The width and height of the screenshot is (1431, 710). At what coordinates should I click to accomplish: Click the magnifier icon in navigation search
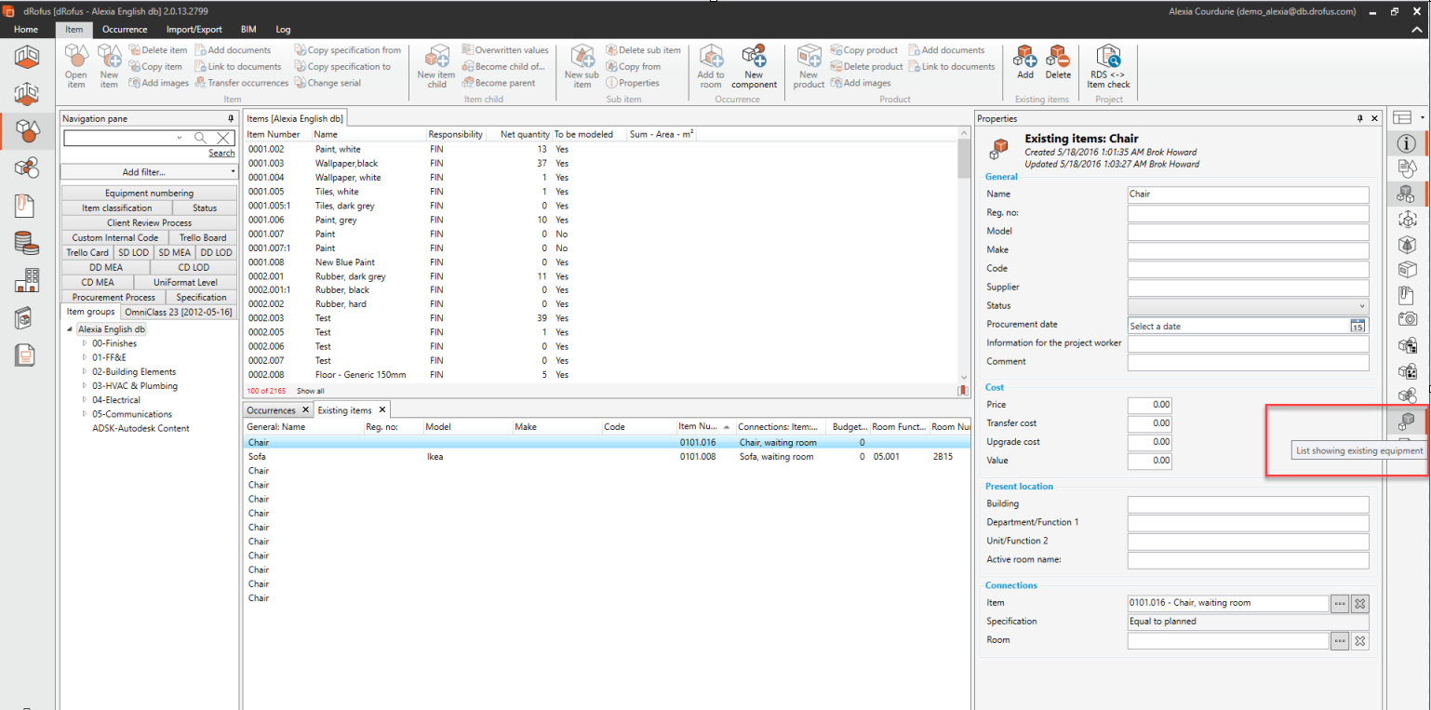coord(200,138)
